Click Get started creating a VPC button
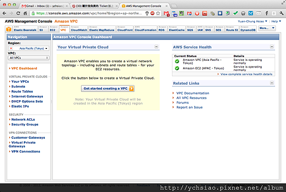 coord(108,88)
